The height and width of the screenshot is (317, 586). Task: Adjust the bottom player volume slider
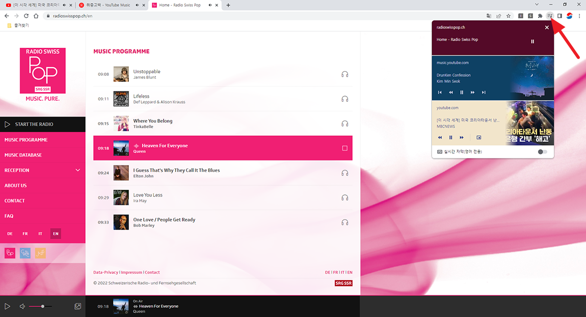pyautogui.click(x=41, y=306)
